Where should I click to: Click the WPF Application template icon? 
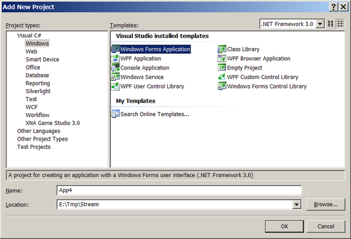(115, 59)
